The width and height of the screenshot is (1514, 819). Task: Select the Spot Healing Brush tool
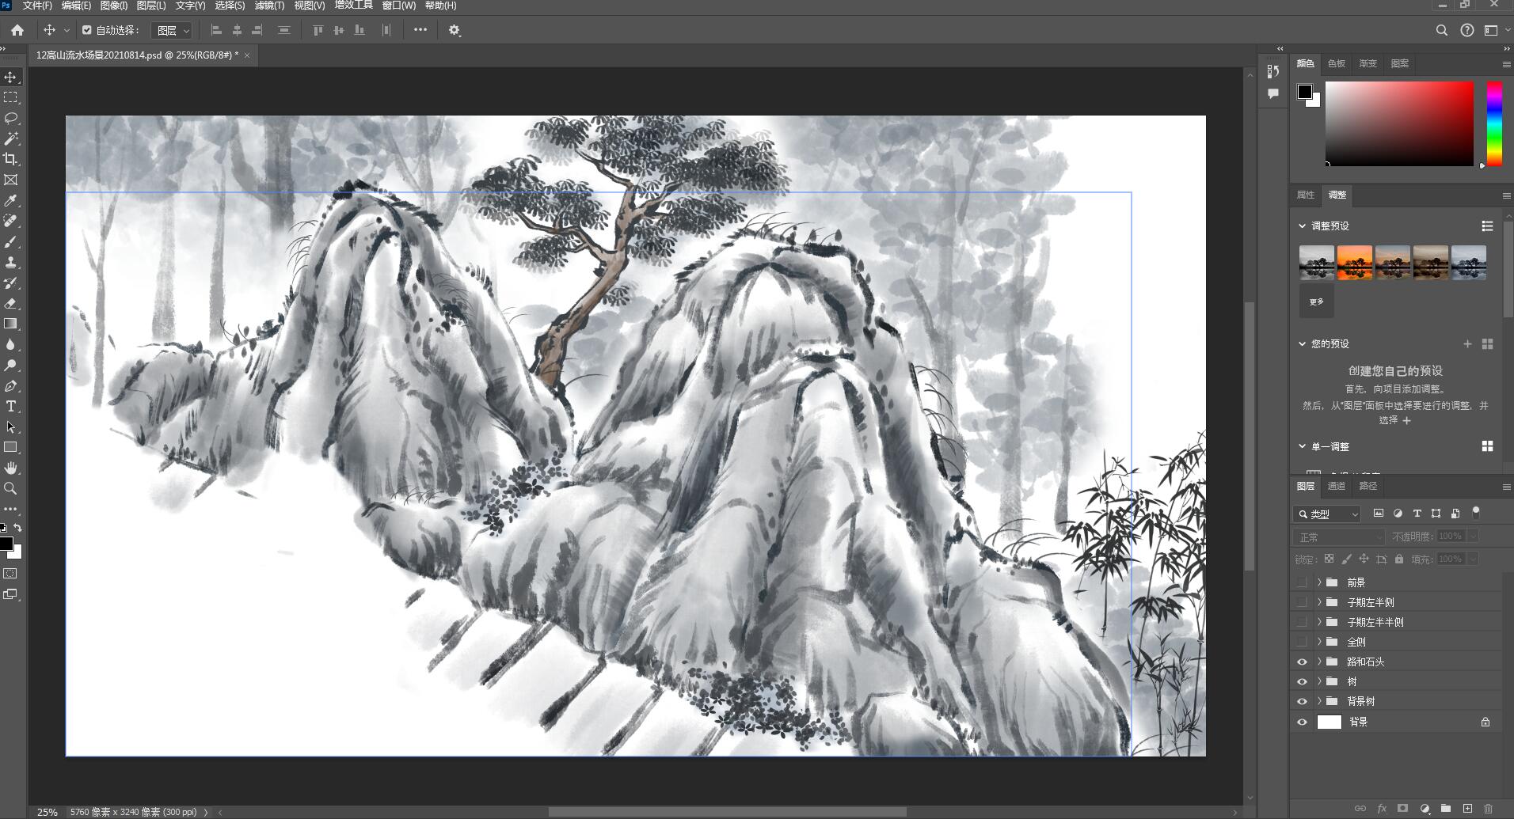[x=11, y=221]
